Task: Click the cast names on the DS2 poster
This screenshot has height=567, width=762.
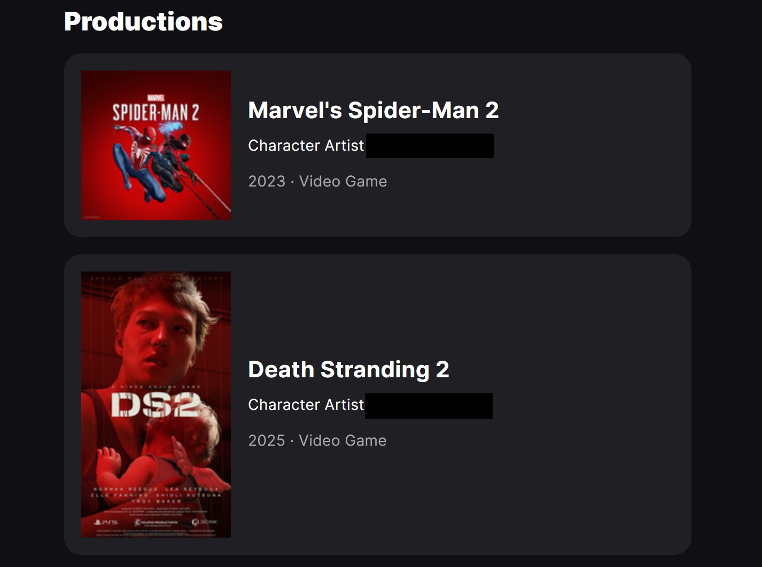Action: (x=156, y=495)
